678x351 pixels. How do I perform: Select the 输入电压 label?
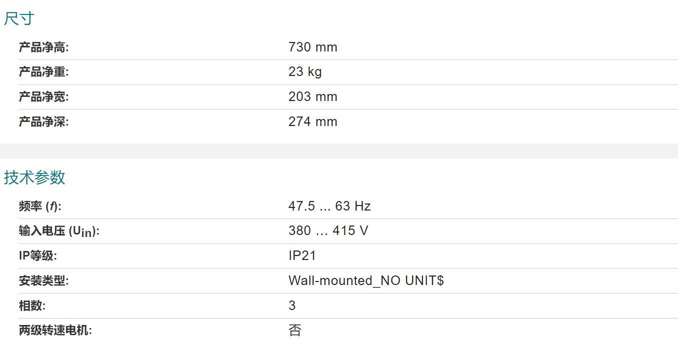(x=59, y=231)
